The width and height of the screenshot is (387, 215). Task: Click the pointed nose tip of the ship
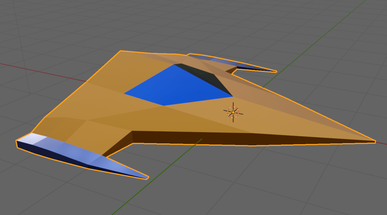pyautogui.click(x=375, y=142)
